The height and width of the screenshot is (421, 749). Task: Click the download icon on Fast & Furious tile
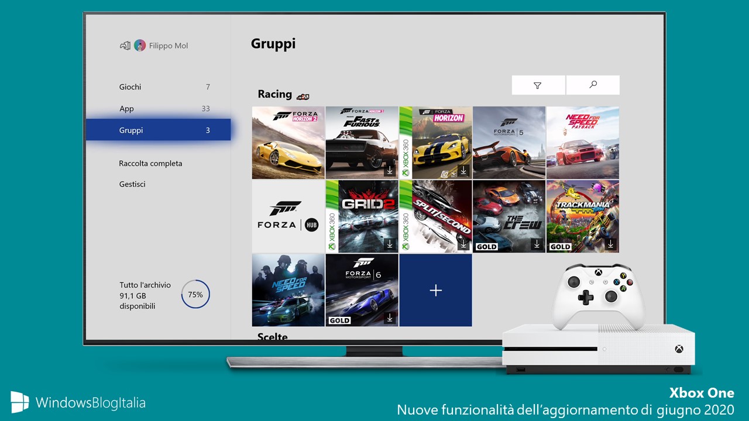click(x=390, y=171)
